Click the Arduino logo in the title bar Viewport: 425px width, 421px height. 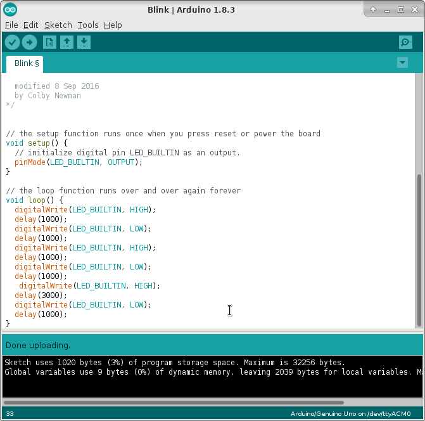click(10, 10)
